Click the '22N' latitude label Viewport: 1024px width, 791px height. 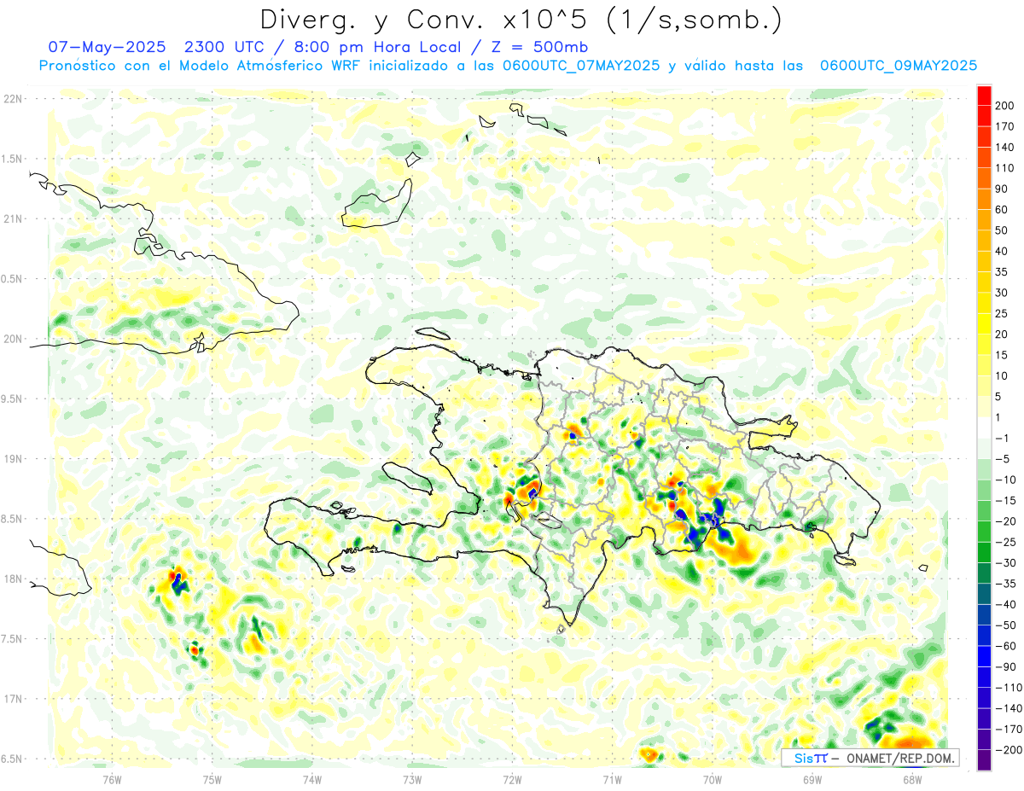click(x=14, y=99)
